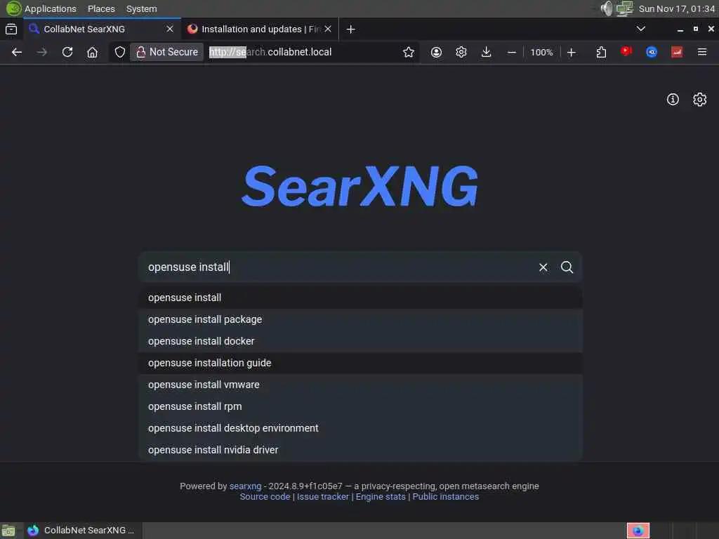Select suggestion 'opensuse installation guide'
This screenshot has height=539, width=719.
pyautogui.click(x=360, y=363)
